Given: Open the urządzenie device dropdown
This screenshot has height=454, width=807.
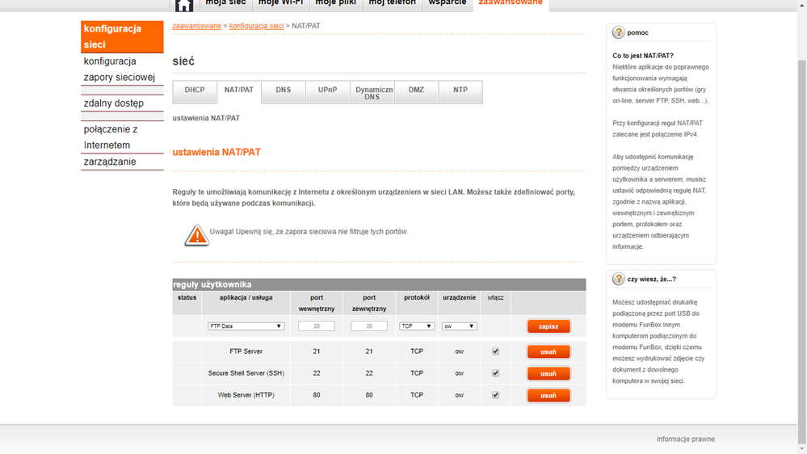Looking at the screenshot, I should tap(459, 326).
